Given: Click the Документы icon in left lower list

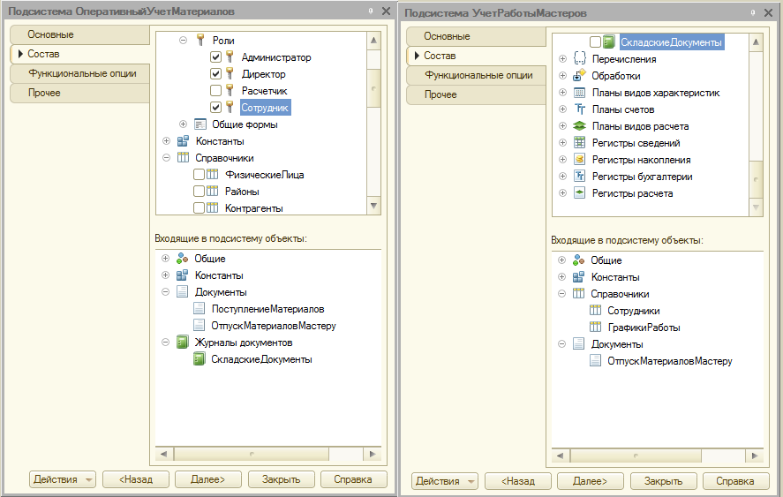Looking at the screenshot, I should [x=182, y=291].
